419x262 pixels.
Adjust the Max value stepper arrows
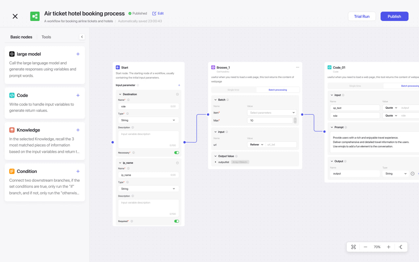coord(295,121)
